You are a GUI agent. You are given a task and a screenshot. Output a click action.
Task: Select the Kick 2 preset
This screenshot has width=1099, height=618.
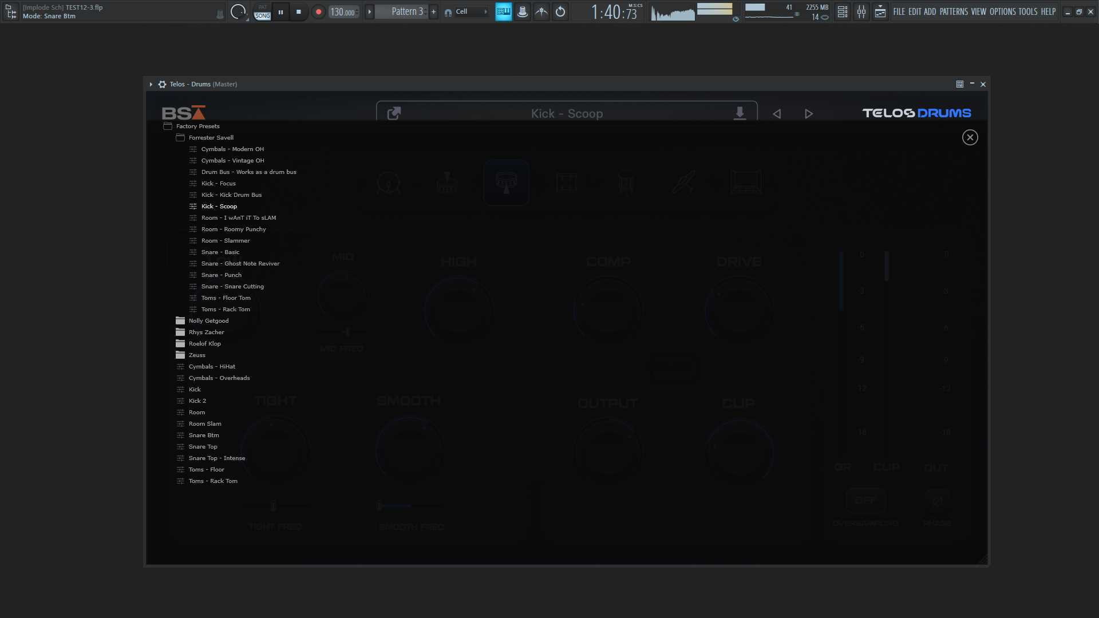tap(197, 401)
